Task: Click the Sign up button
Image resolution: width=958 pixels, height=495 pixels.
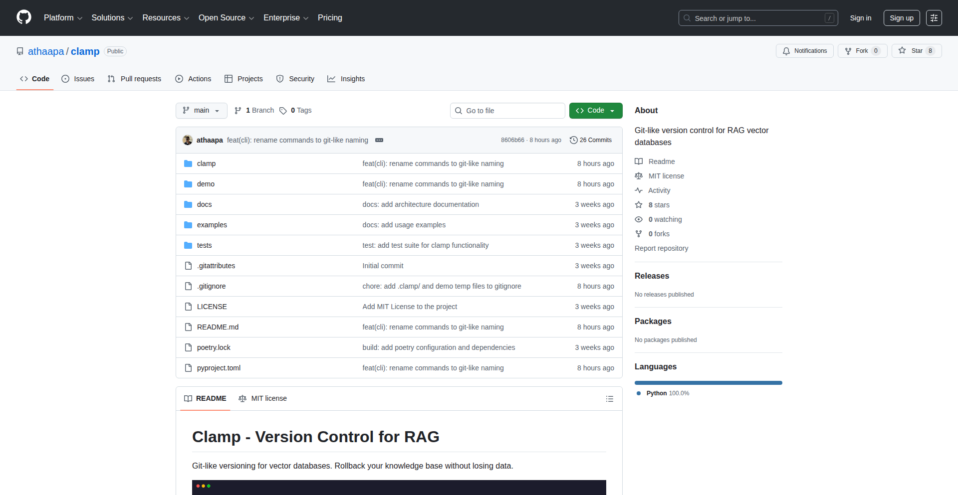Action: pos(901,17)
